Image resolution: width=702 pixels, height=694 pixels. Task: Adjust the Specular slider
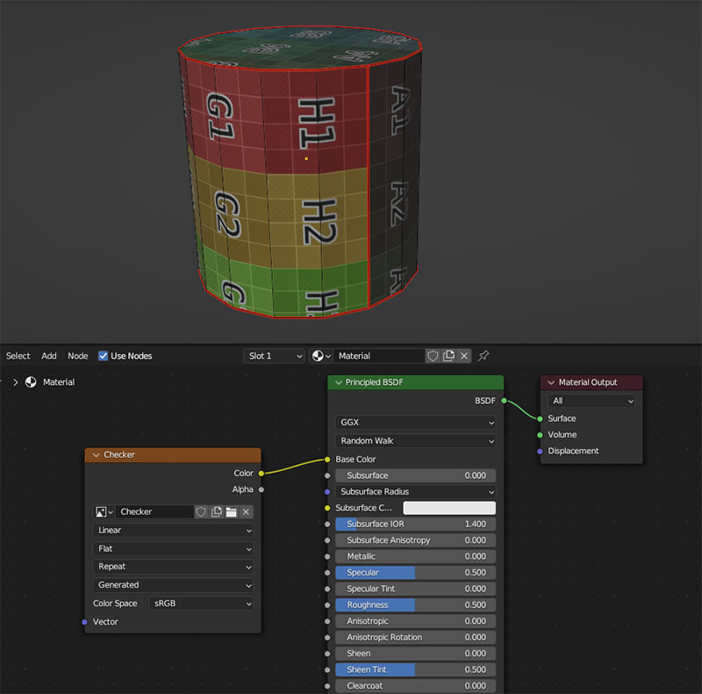click(x=415, y=573)
